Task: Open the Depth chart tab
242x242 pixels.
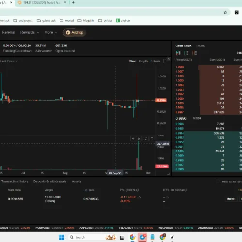Action: (143, 61)
